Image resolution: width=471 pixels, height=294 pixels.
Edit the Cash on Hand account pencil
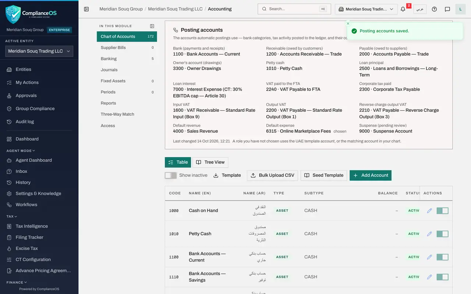[429, 211]
